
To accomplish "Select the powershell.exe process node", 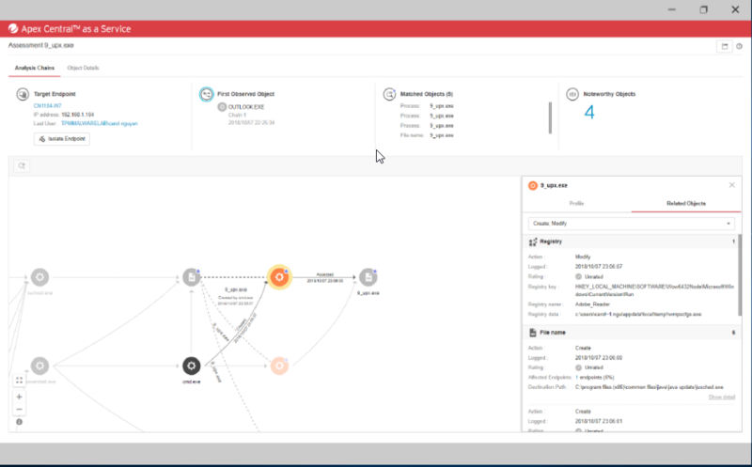I will tap(39, 366).
